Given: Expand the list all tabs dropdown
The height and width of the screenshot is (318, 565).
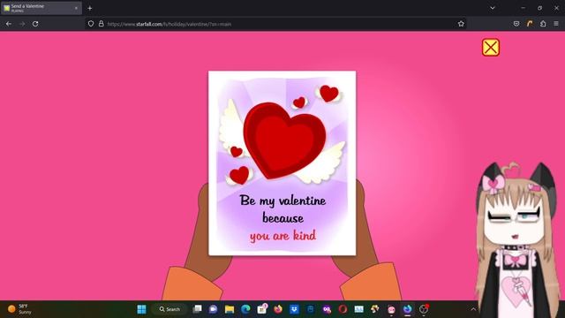Looking at the screenshot, I should tap(493, 8).
